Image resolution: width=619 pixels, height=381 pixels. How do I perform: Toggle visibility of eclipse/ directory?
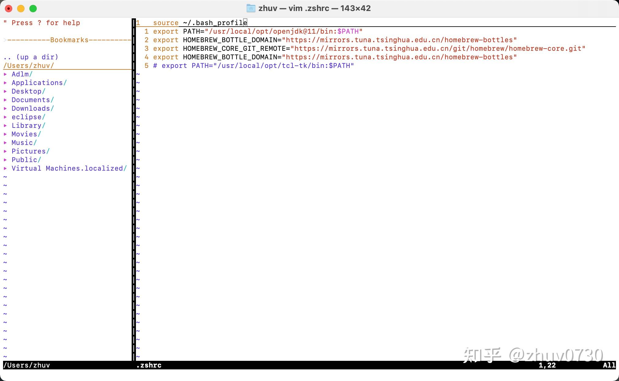click(x=5, y=117)
